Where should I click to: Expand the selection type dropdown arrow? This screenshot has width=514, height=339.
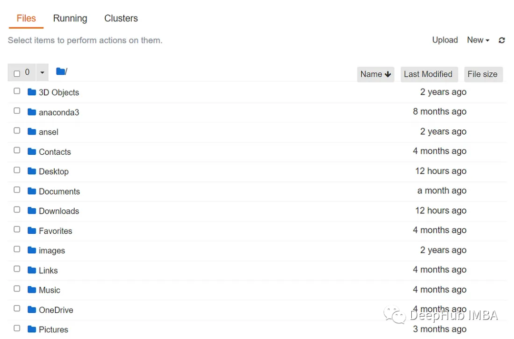click(x=42, y=72)
